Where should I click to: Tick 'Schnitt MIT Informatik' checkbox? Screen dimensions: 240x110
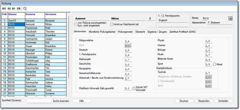pos(134,88)
